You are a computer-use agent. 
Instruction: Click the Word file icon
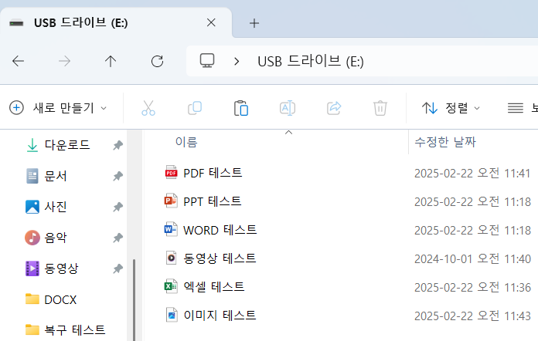tap(171, 229)
